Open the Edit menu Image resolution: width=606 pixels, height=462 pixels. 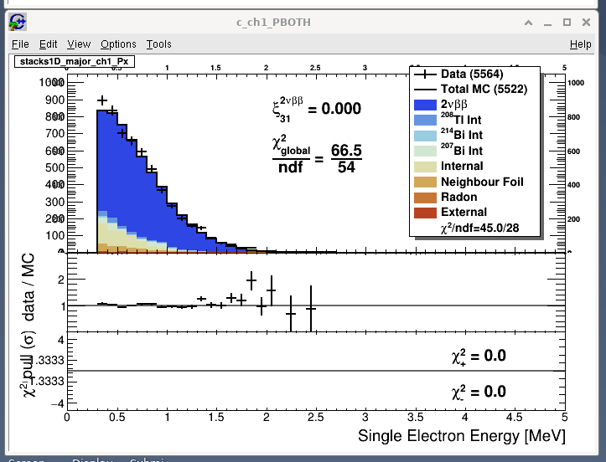(x=48, y=44)
